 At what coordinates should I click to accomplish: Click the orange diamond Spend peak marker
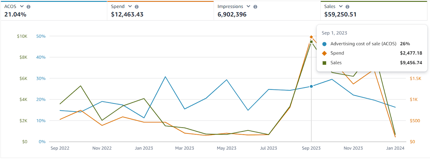tap(311, 37)
